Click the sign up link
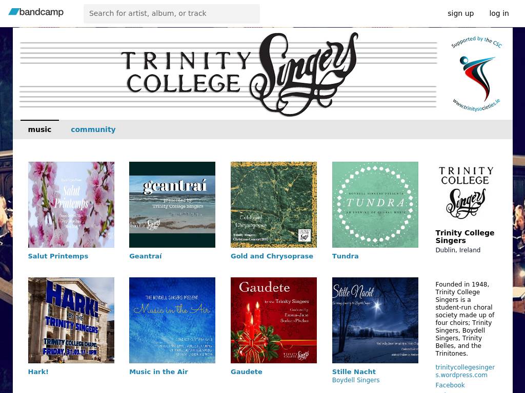This screenshot has width=525, height=393. click(460, 13)
